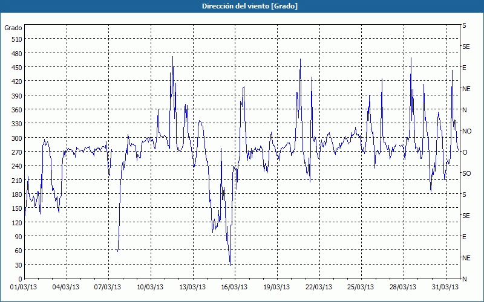This screenshot has width=484, height=302.
Task: Select the 120 y-axis value
Action: [17, 222]
